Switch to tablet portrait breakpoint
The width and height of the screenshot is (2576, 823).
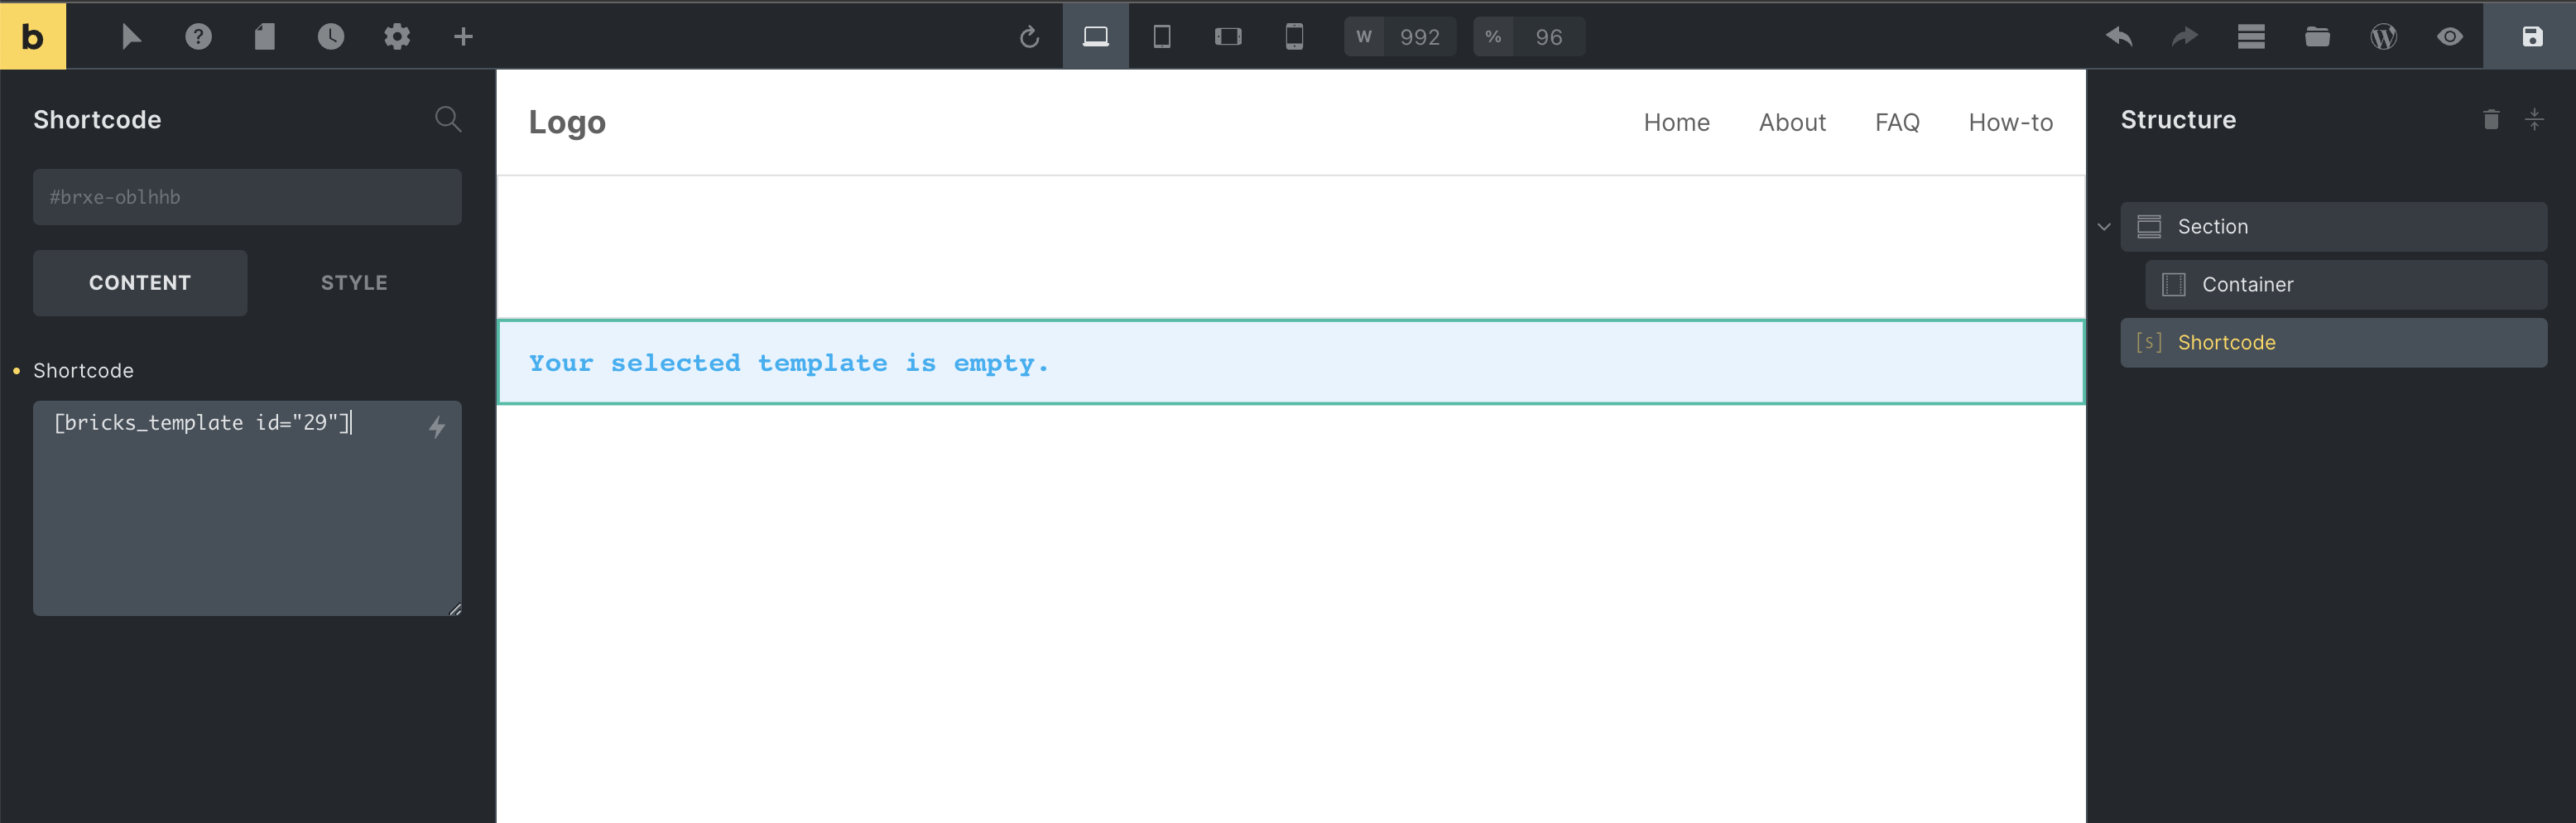pyautogui.click(x=1162, y=37)
